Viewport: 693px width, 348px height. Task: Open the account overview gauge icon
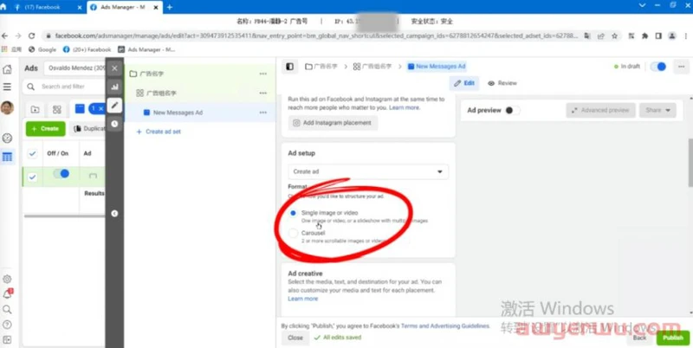[7, 138]
